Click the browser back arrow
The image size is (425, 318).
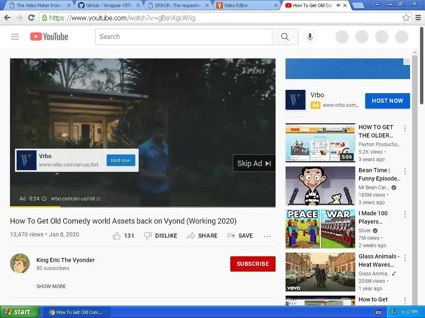tap(7, 18)
